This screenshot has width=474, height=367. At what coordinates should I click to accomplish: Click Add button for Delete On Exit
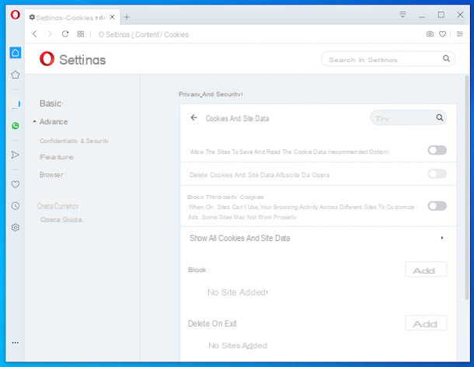(x=426, y=323)
